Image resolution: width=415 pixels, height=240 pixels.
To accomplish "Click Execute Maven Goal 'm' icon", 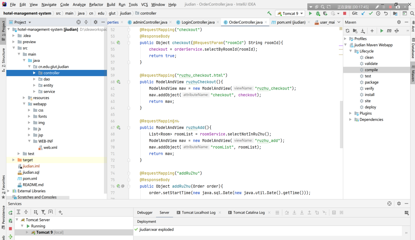I will (389, 31).
